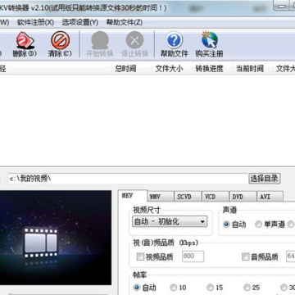Select frame rate 25 radio
The image size is (295, 295).
point(247,288)
